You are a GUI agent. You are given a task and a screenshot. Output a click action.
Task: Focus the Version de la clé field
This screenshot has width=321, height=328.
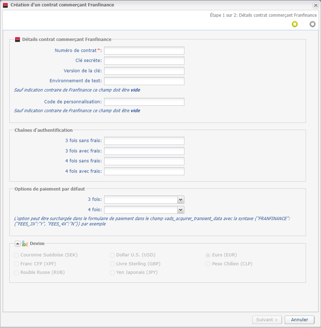(x=144, y=71)
